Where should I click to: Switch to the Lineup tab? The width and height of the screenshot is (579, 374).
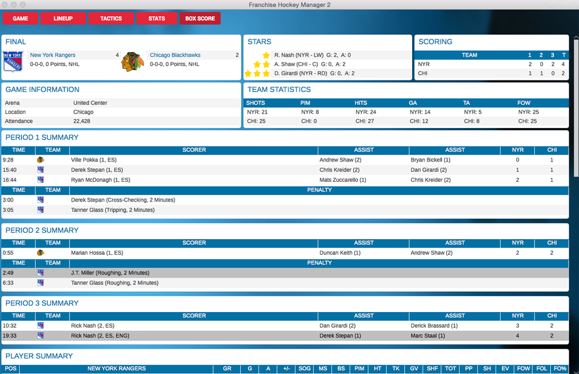click(63, 19)
